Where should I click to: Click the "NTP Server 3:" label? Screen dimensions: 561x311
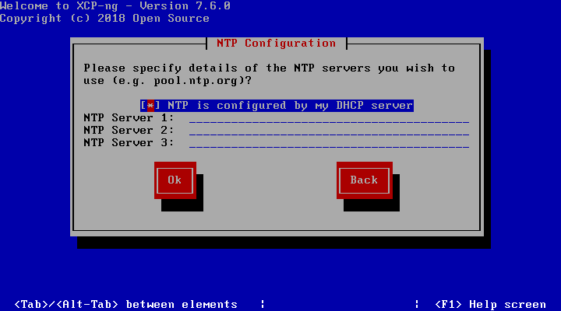[129, 143]
